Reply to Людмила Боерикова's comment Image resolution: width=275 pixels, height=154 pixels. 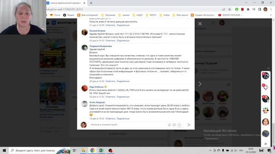[x=110, y=81]
